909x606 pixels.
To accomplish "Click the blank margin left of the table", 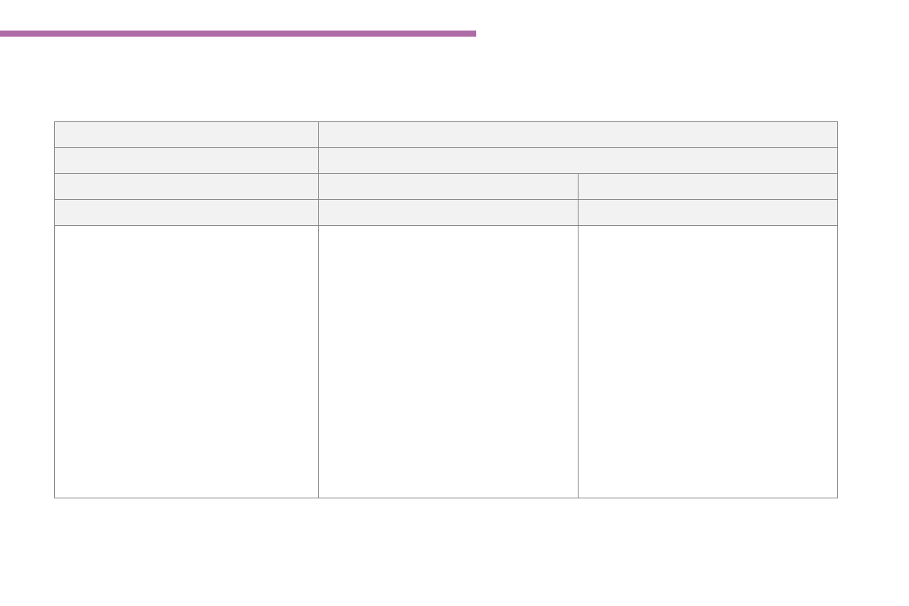I will (27, 305).
